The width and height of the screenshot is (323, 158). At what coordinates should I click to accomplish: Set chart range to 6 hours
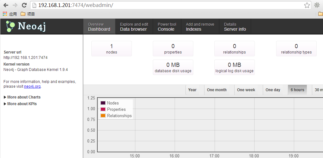pos(297,90)
